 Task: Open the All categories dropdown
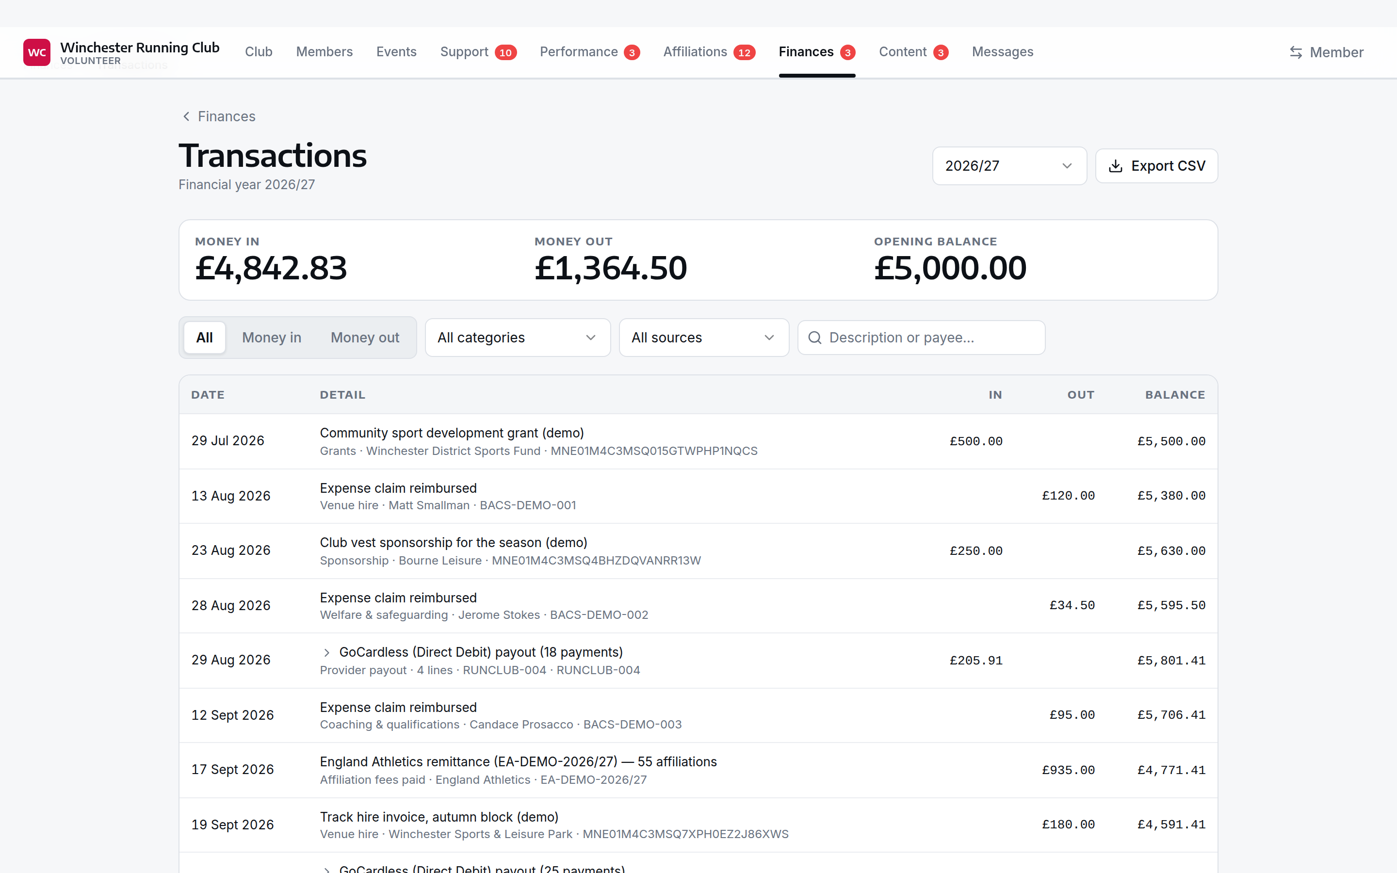click(x=517, y=338)
